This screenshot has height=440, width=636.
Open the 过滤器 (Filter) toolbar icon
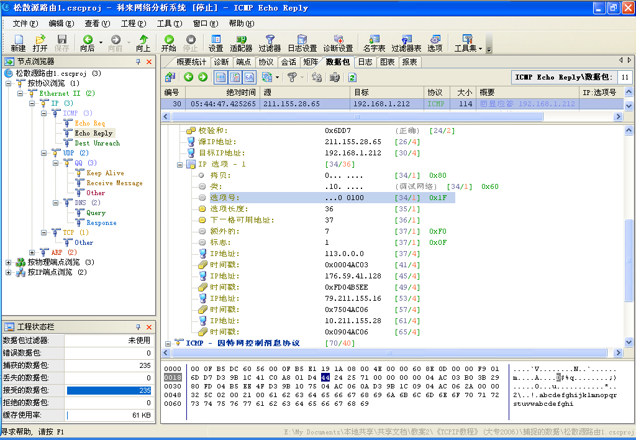pos(270,43)
